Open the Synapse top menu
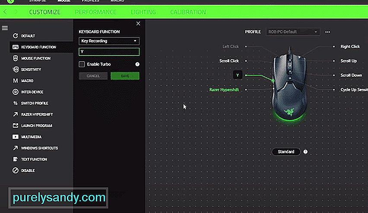This screenshot has width=368, height=213. coord(38,1)
